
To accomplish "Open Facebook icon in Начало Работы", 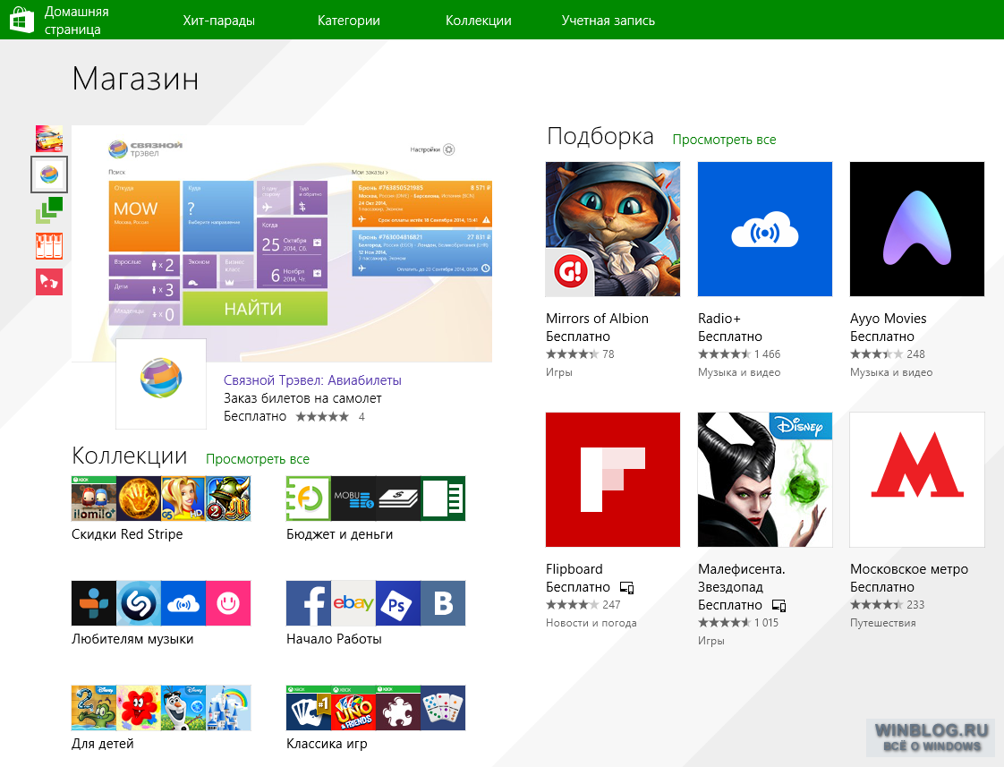I will pyautogui.click(x=309, y=603).
